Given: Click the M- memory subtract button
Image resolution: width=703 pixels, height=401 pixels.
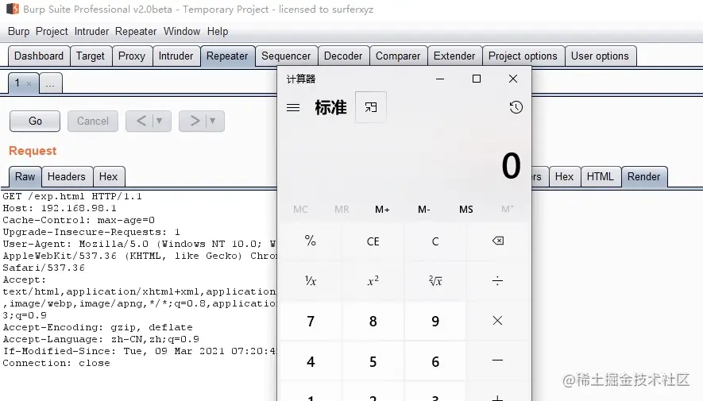Looking at the screenshot, I should point(423,210).
